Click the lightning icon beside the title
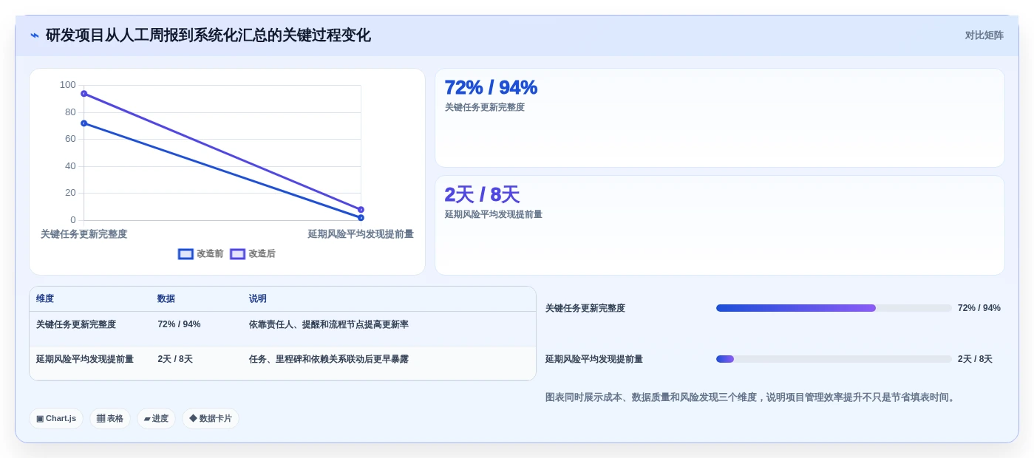Screen dimensions: 1034x458 [x=35, y=35]
